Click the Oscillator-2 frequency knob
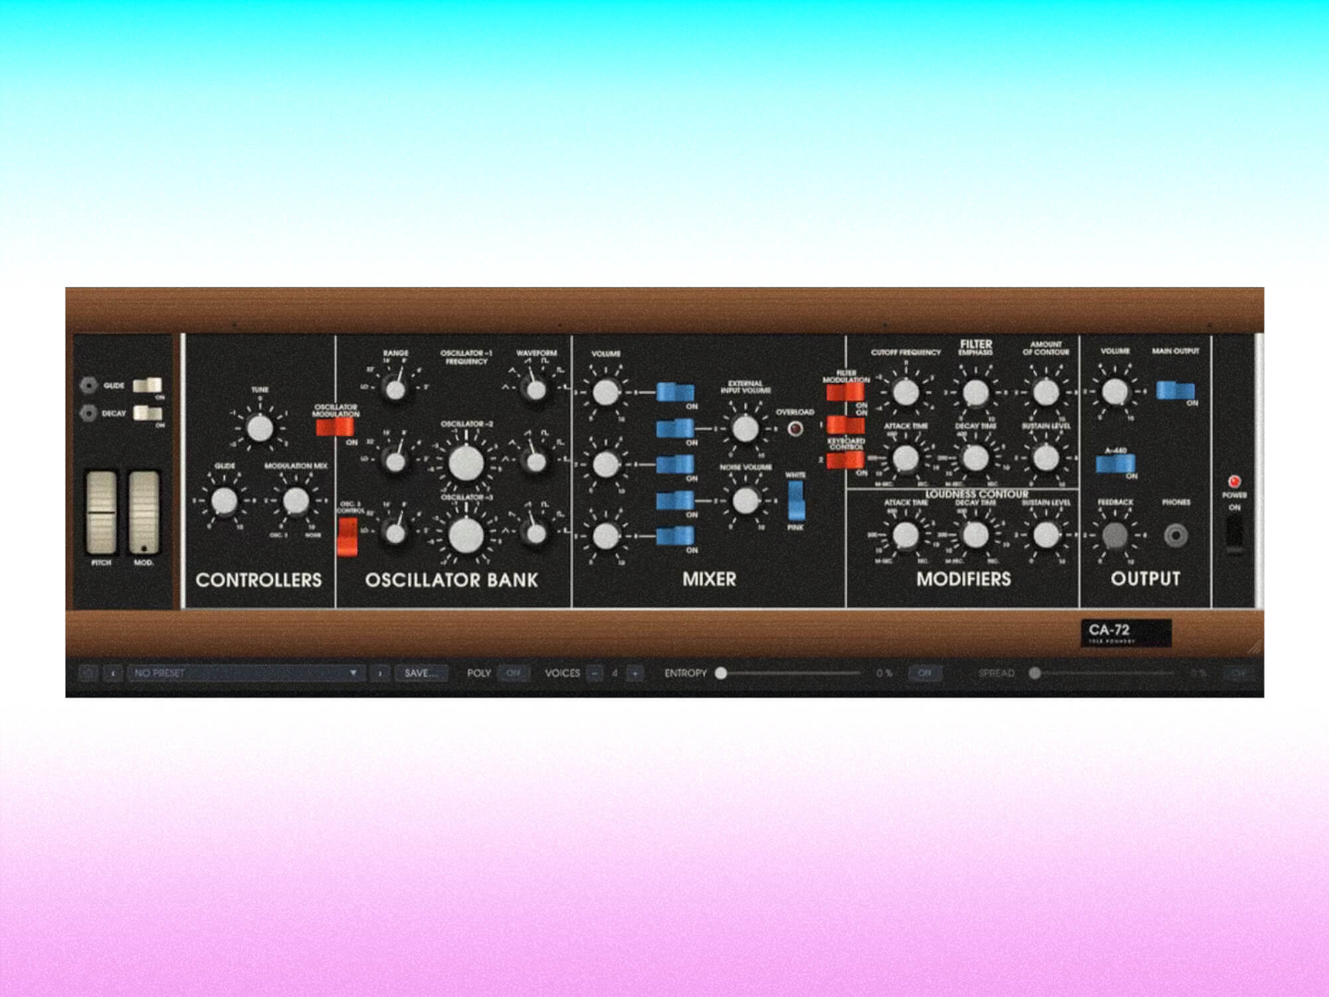The width and height of the screenshot is (1329, 997). tap(466, 462)
